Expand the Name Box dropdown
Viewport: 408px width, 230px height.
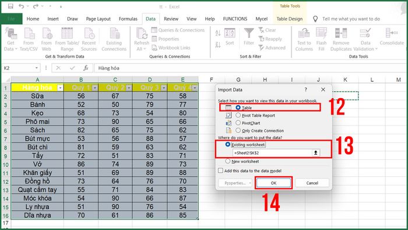pyautogui.click(x=37, y=68)
